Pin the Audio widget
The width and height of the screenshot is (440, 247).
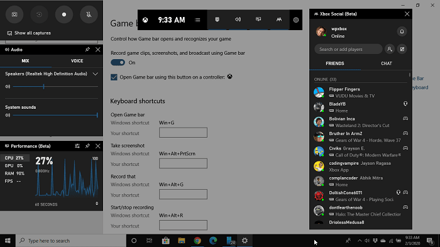point(87,50)
